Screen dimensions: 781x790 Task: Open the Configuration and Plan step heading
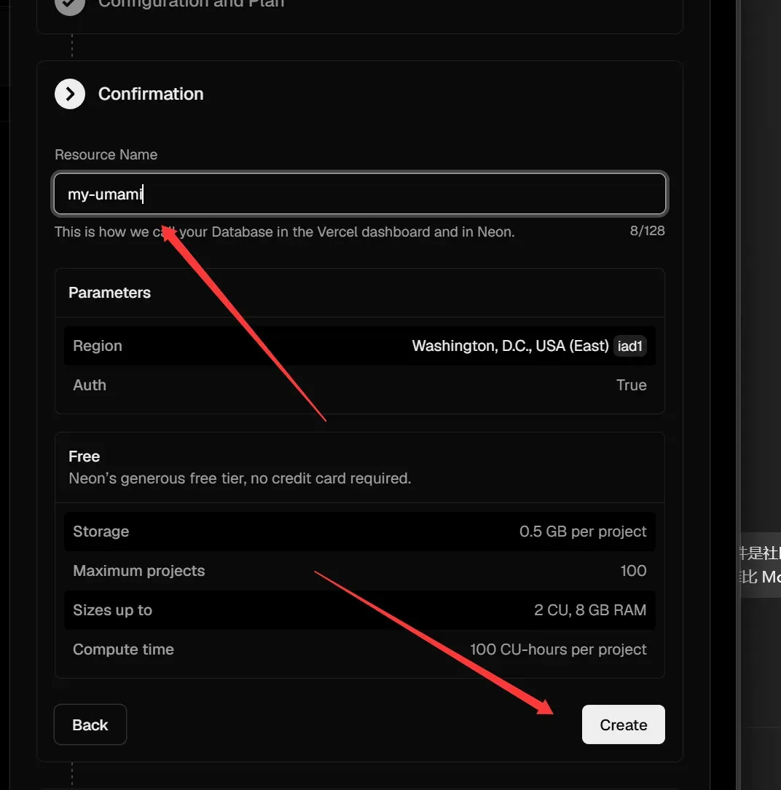[191, 4]
